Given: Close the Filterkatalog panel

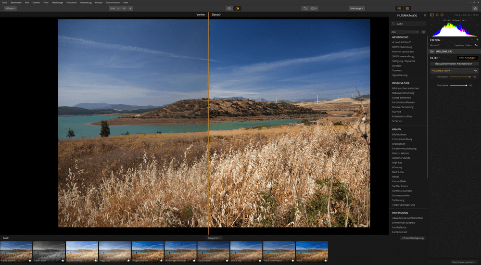Looking at the screenshot, I should tap(425, 15).
